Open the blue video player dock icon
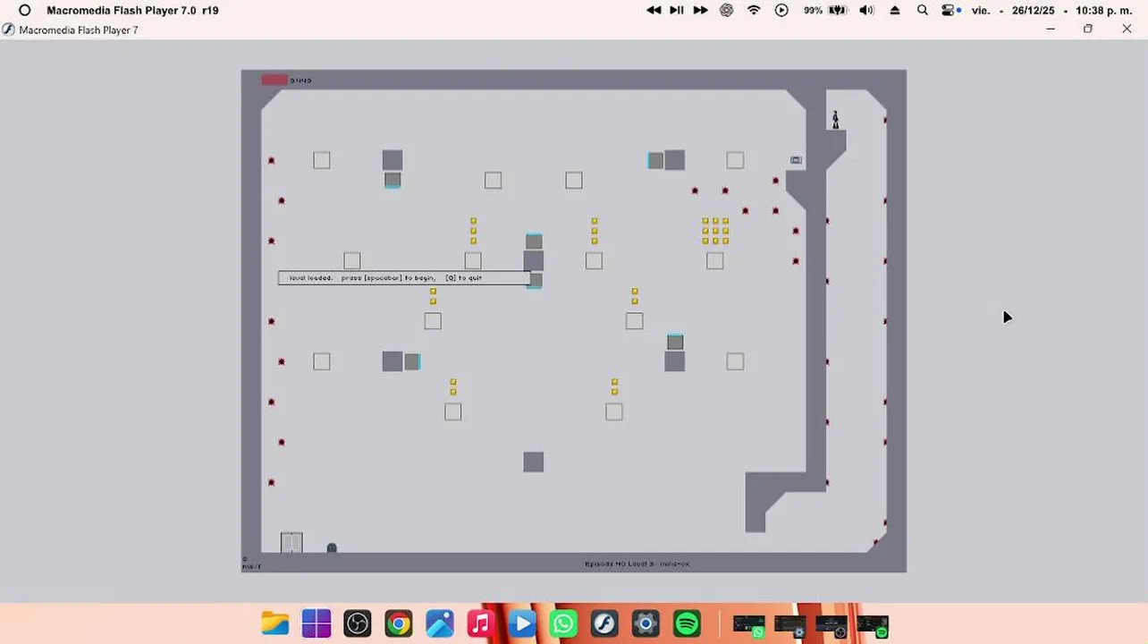 point(522,623)
